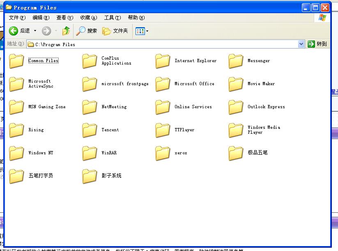This screenshot has height=251, width=338.
Task: Select the 极品五笔 folder icon
Action: pos(236,153)
